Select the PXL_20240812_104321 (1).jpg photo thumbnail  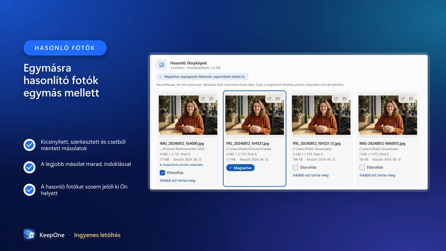tap(321, 115)
